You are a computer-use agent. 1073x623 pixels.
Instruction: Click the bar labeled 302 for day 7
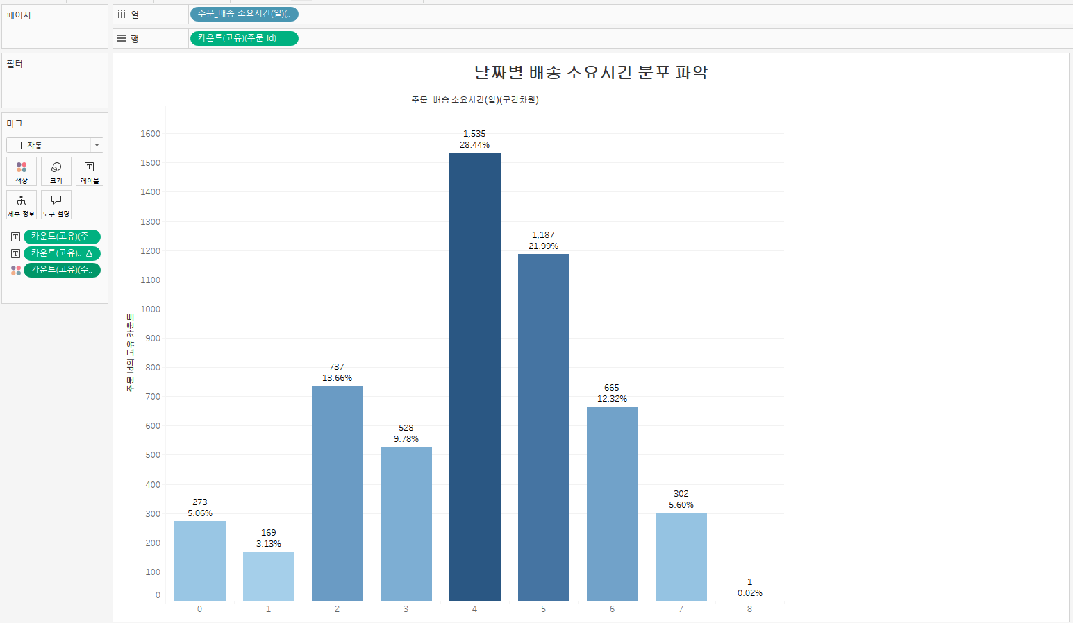coord(681,556)
